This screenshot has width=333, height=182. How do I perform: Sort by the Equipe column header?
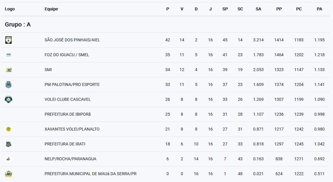click(x=51, y=9)
